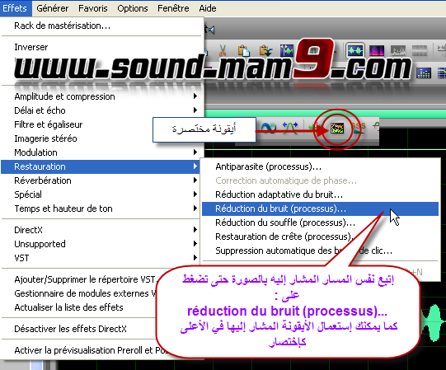446x370 pixels.
Task: Click the scissors Cut icon in toolbar
Action: pos(223,50)
